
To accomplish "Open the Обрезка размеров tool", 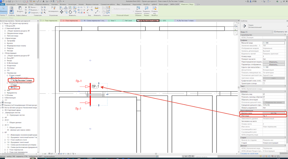I will click(x=138, y=10).
